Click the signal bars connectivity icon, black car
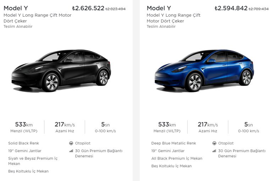The height and width of the screenshot is (181, 273). click(71, 151)
